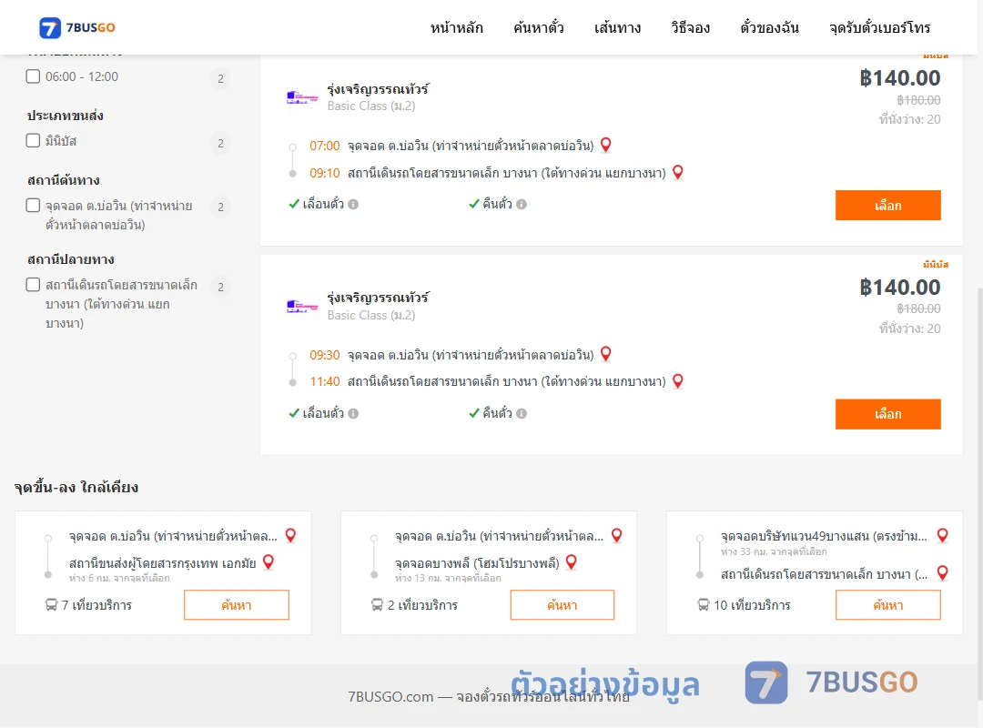Viewport: 983px width, 728px height.
Task: Open ค้นหาตั๋ว in the top menu
Action: 539,27
